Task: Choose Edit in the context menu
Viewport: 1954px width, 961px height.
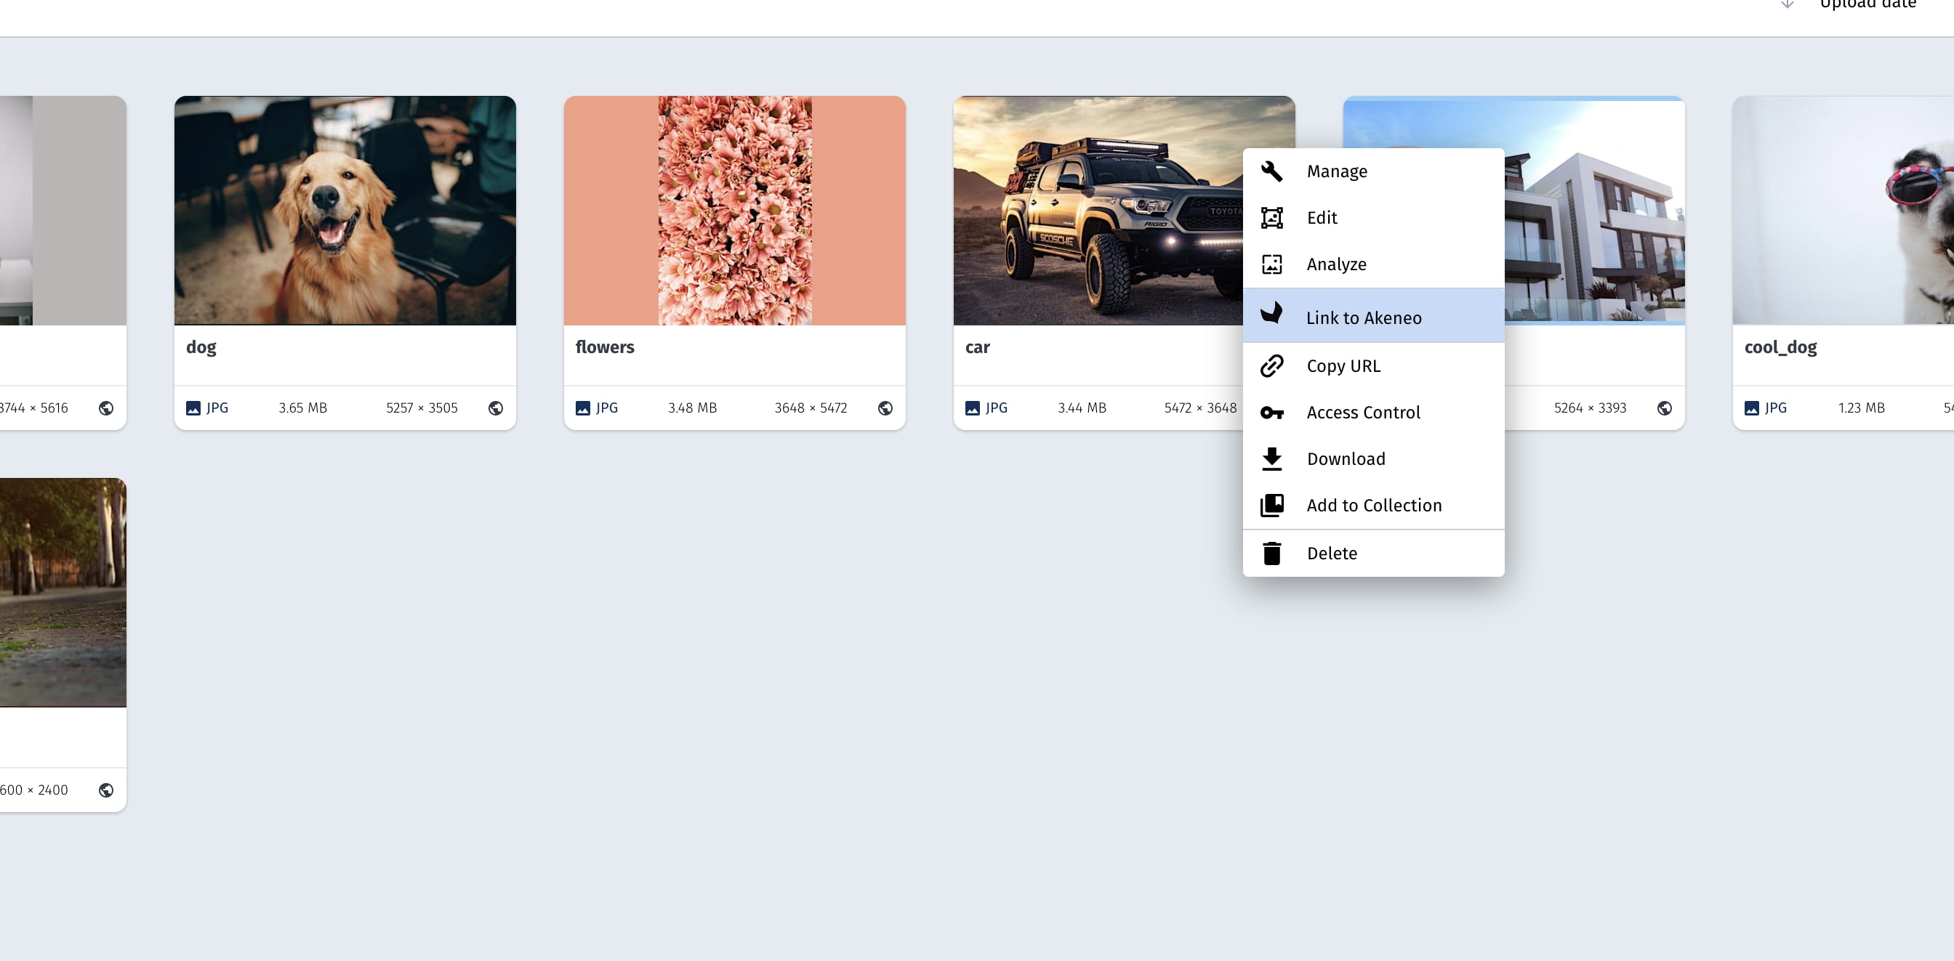Action: (x=1373, y=217)
